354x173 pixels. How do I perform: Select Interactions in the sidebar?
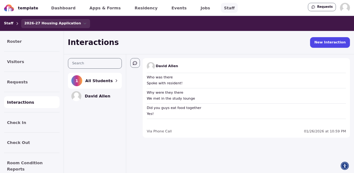click(x=32, y=102)
